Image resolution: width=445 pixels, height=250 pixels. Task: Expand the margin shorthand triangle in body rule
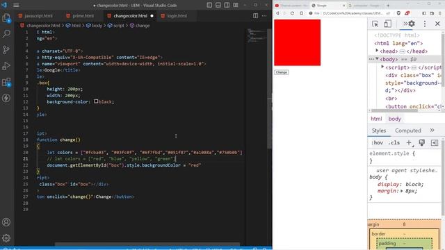pyautogui.click(x=402, y=191)
